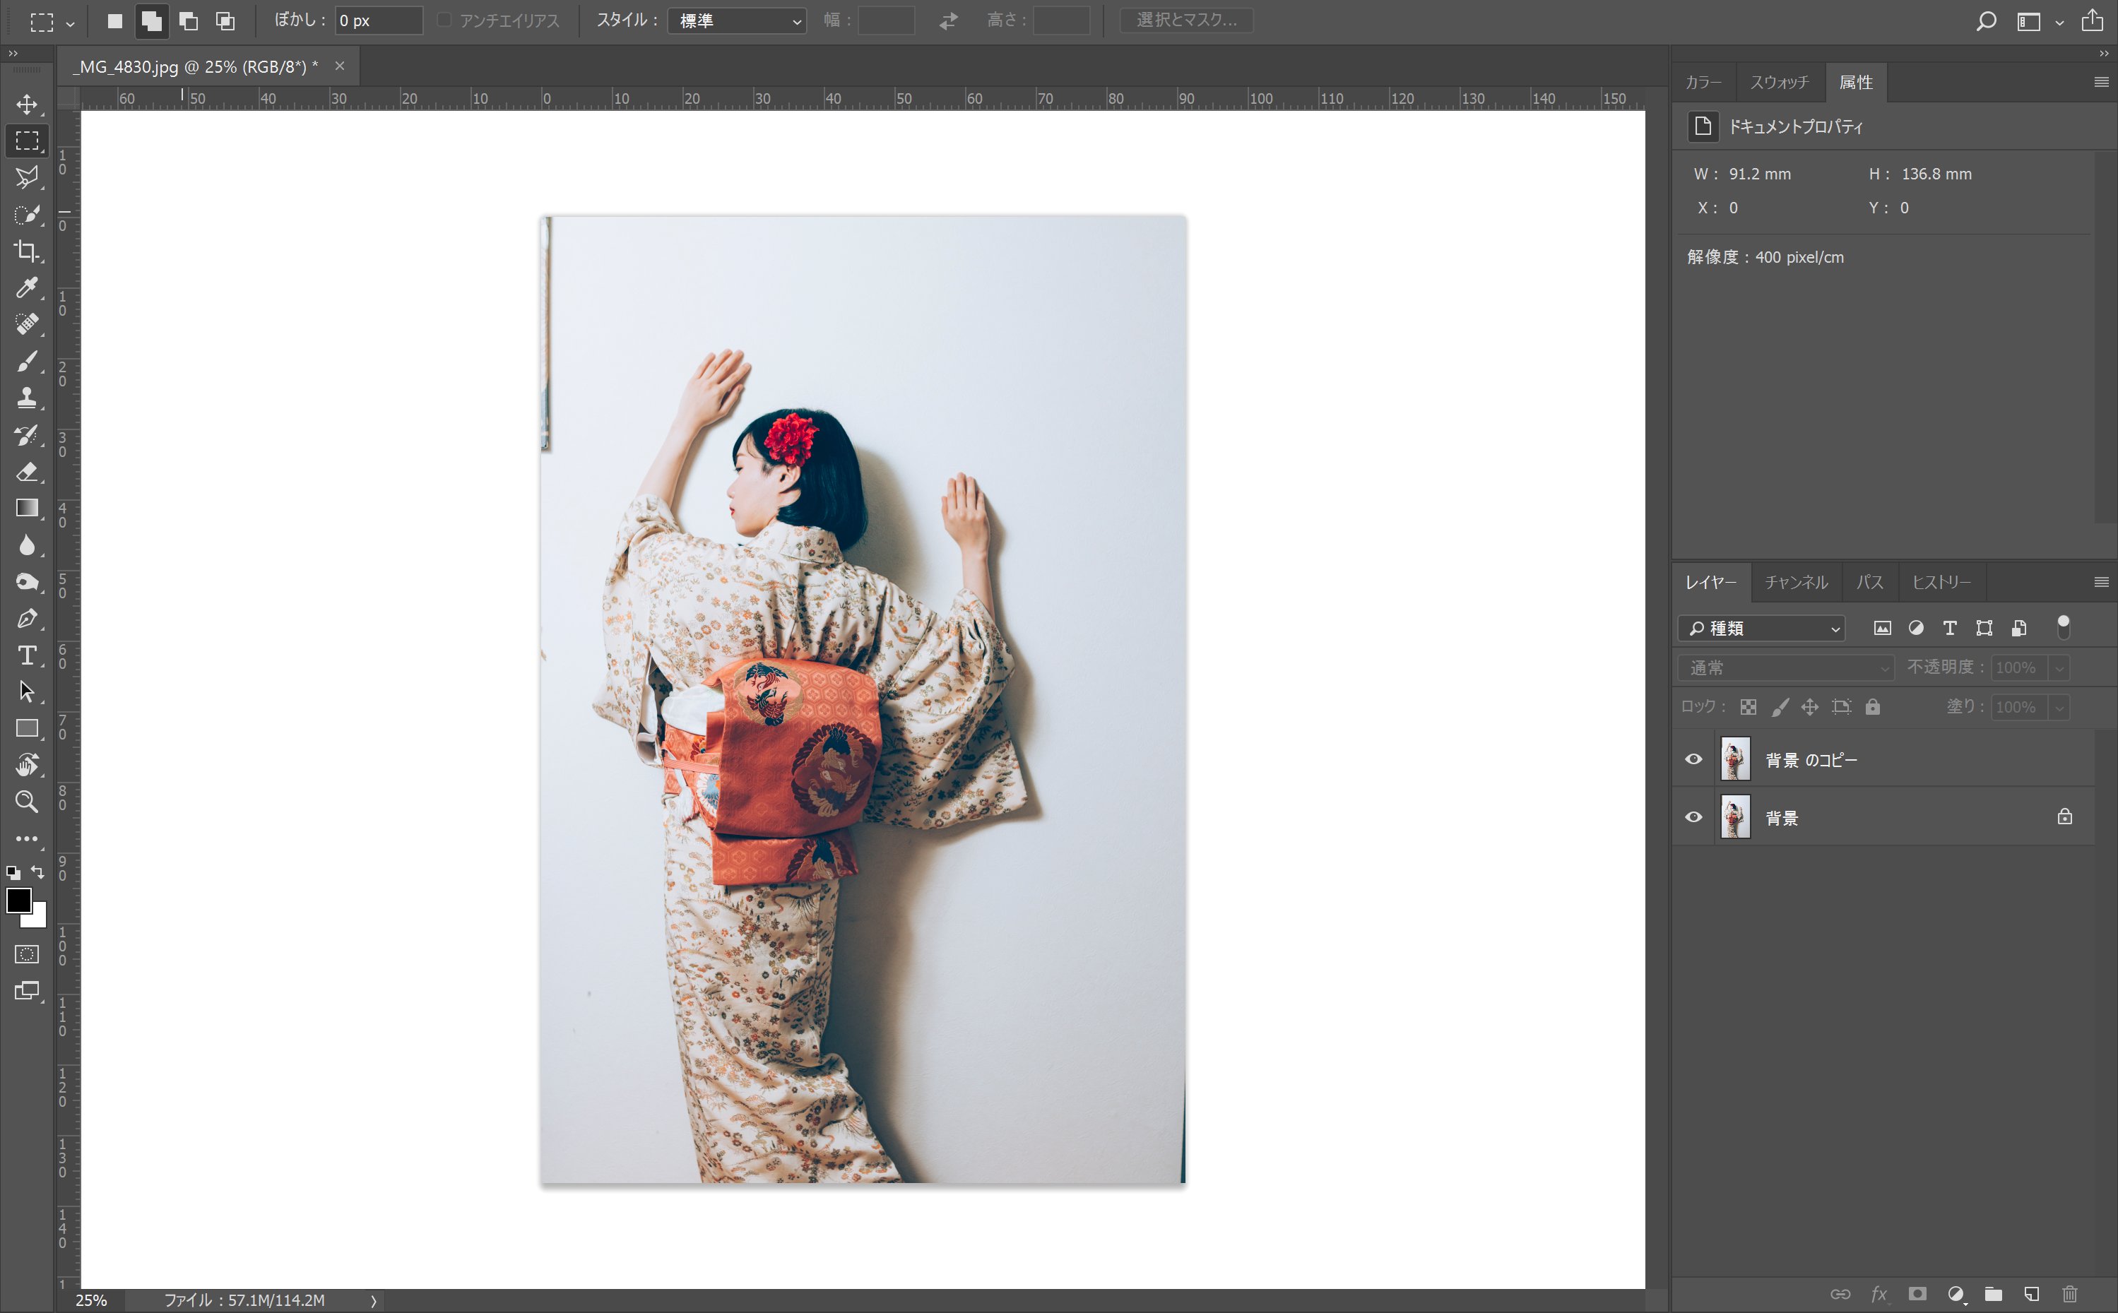Switch to the ヒストリー tab
The width and height of the screenshot is (2118, 1313).
(1941, 582)
